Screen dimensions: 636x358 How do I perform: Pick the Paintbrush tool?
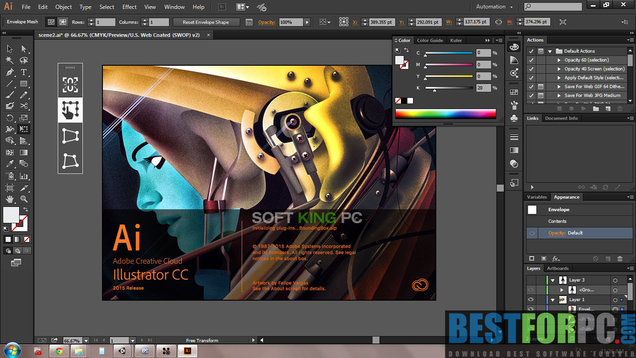(x=9, y=95)
